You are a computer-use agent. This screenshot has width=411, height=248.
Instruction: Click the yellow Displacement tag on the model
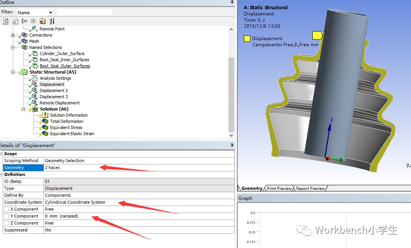click(x=317, y=35)
